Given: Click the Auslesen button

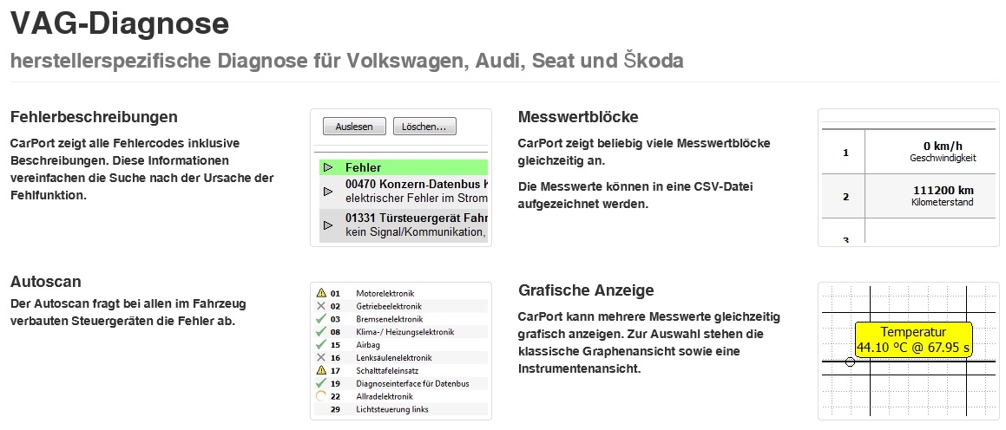Looking at the screenshot, I should tap(354, 127).
